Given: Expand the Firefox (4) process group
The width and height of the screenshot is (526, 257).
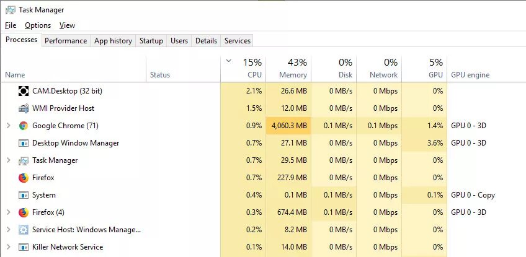Looking at the screenshot, I should pos(8,212).
